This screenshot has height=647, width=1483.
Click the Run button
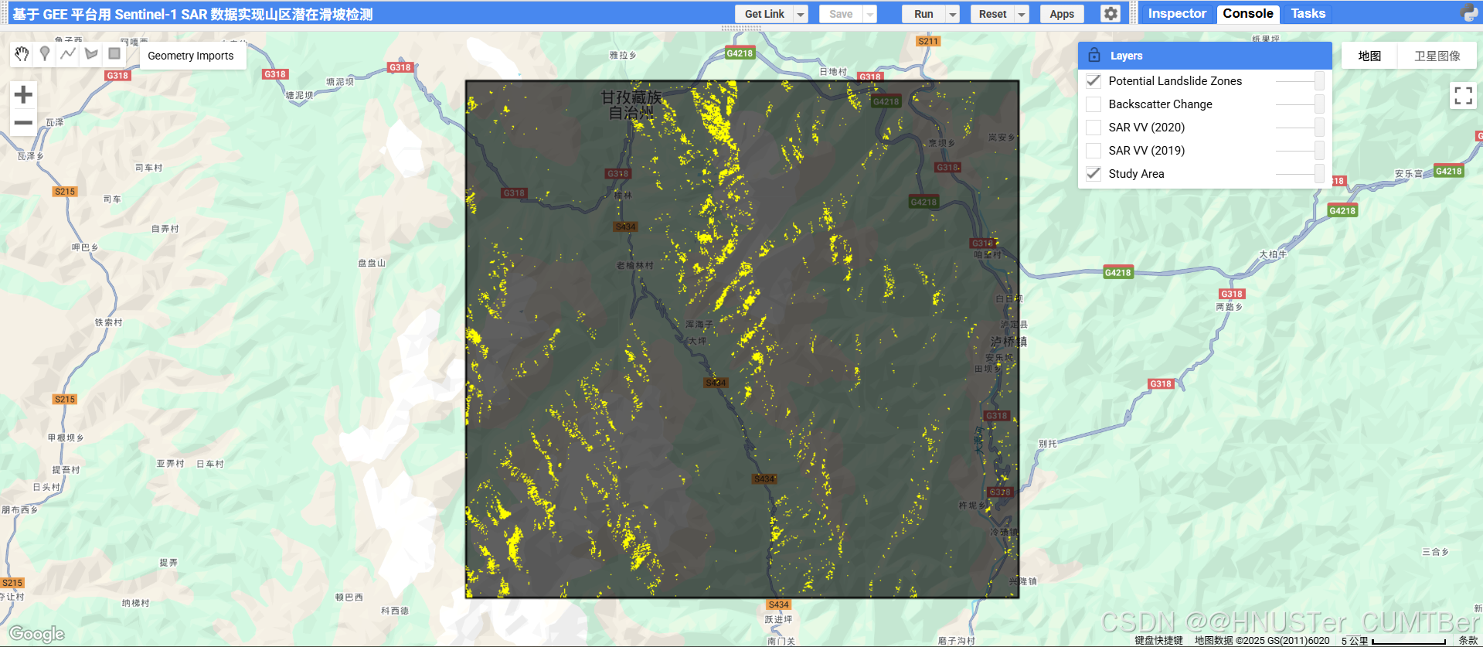pos(923,14)
